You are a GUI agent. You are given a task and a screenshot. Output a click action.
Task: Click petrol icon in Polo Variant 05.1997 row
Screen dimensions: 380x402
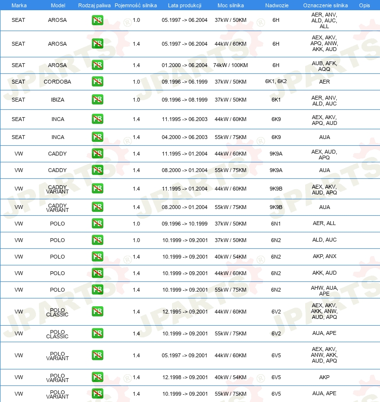[x=97, y=355]
